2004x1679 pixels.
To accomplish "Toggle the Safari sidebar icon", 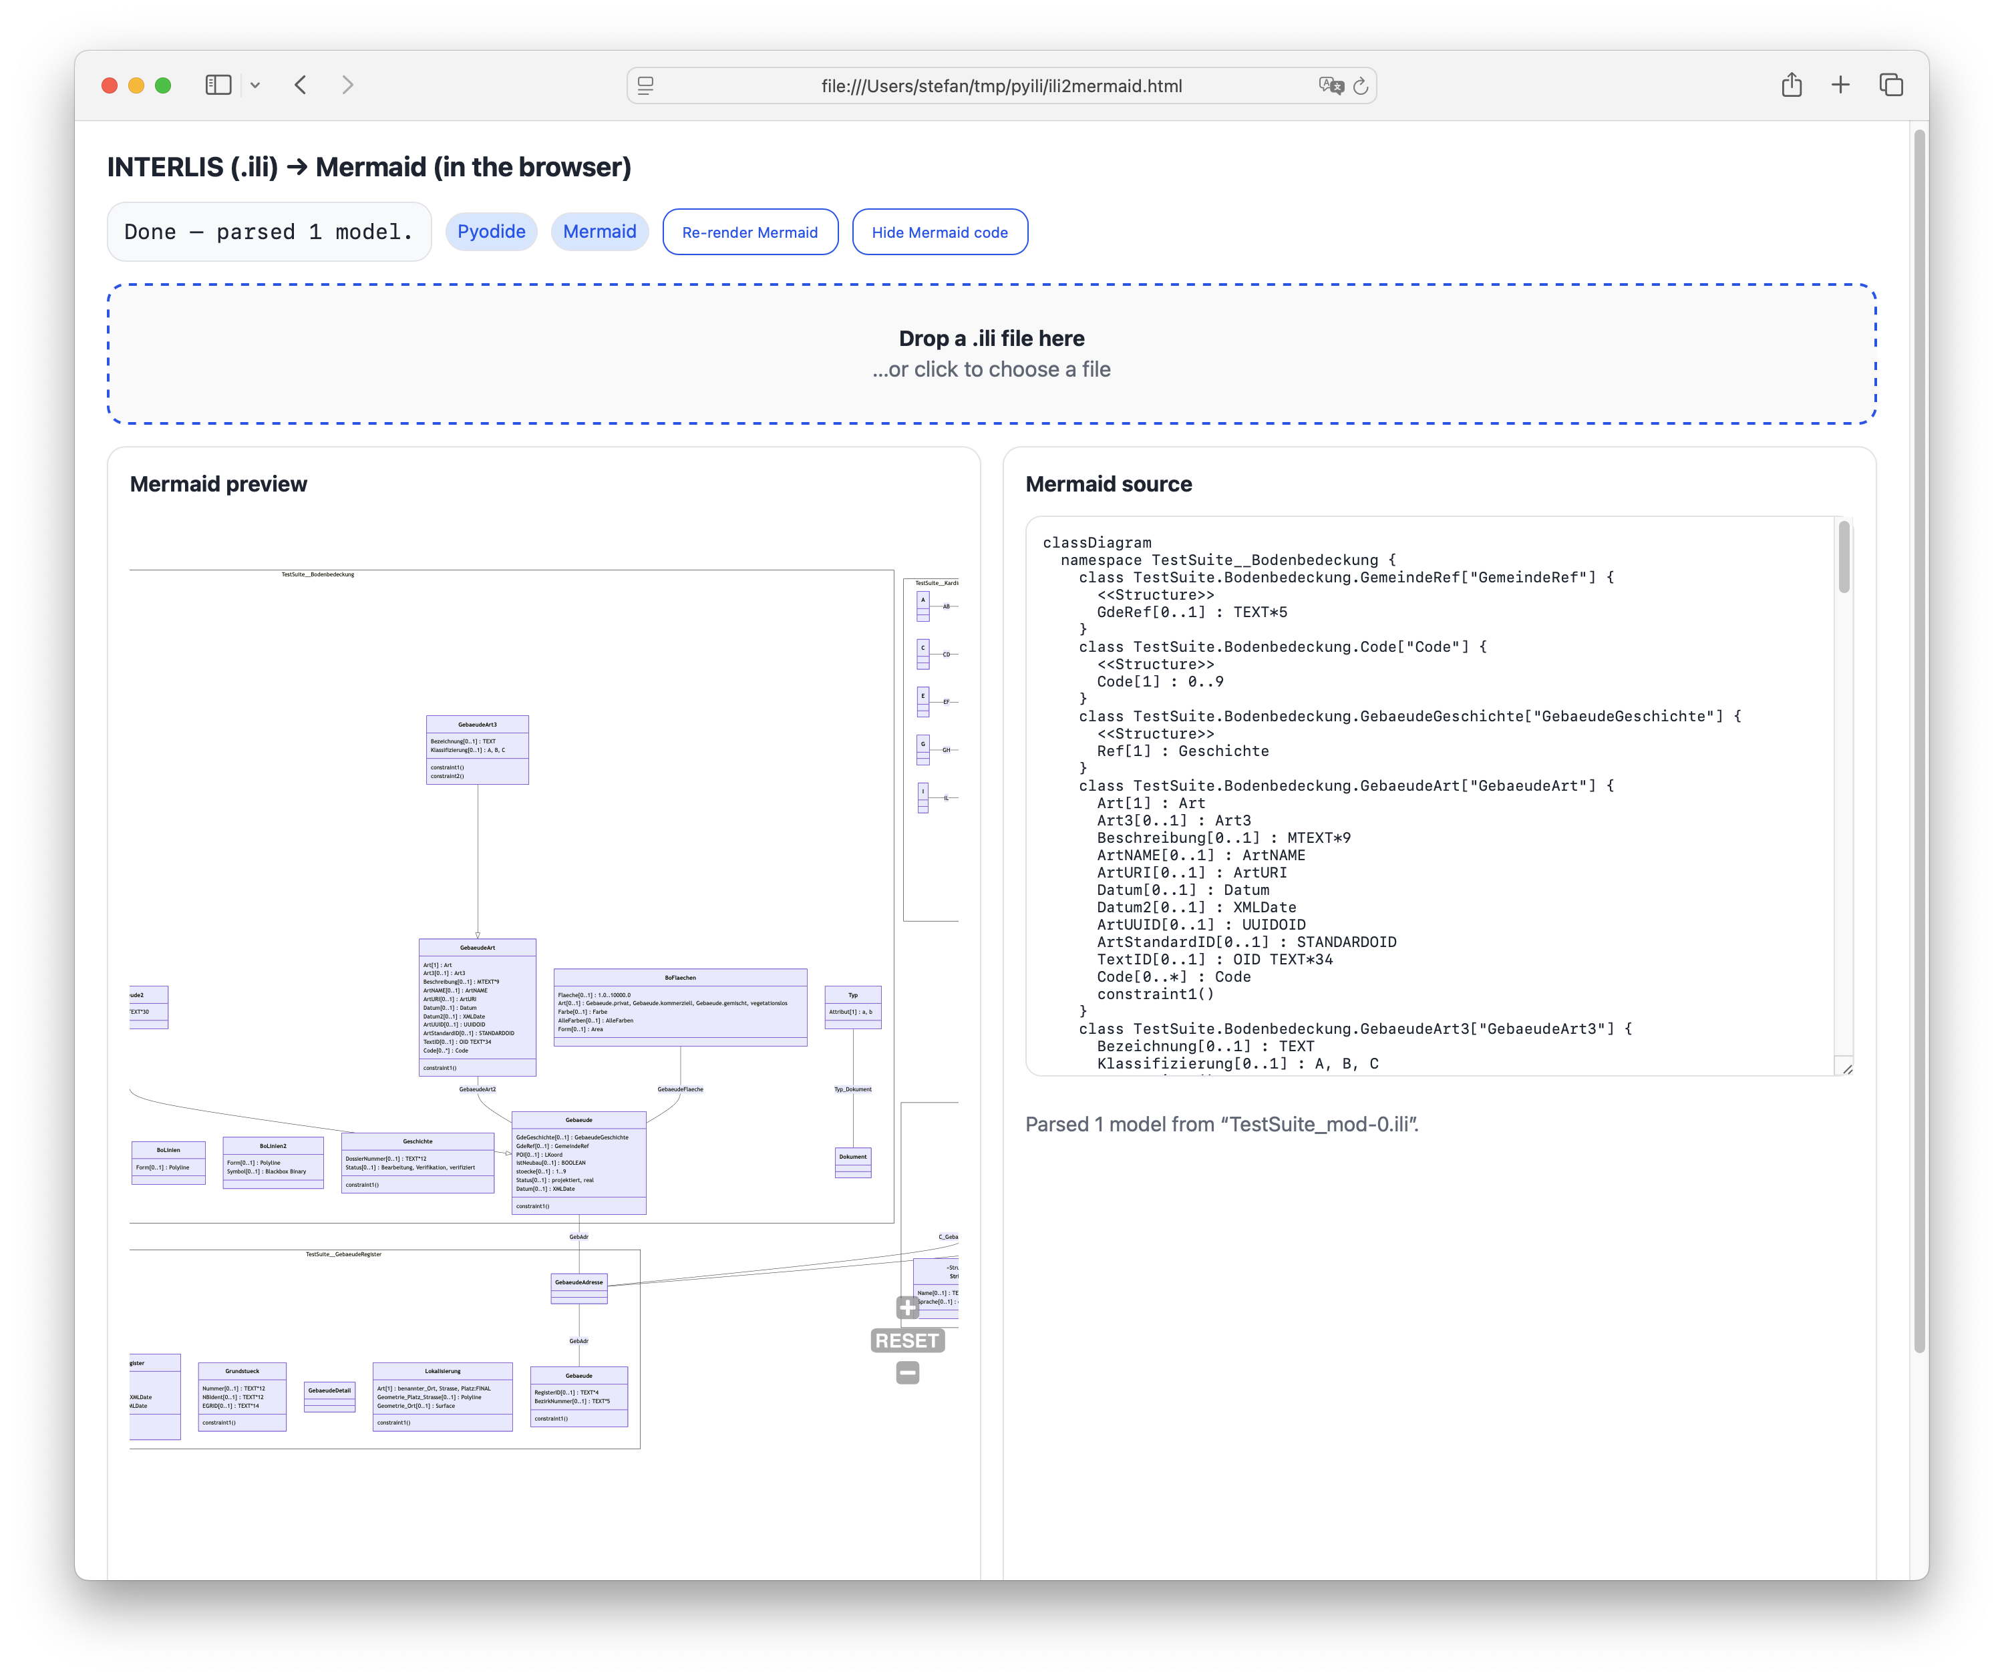I will click(x=218, y=85).
